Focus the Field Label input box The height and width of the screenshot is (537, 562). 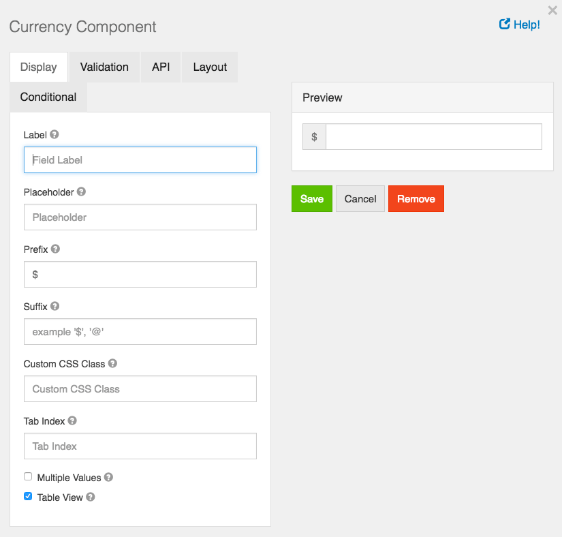tap(140, 160)
